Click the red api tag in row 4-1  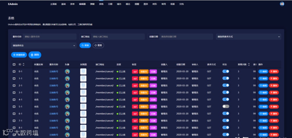[x=135, y=100]
